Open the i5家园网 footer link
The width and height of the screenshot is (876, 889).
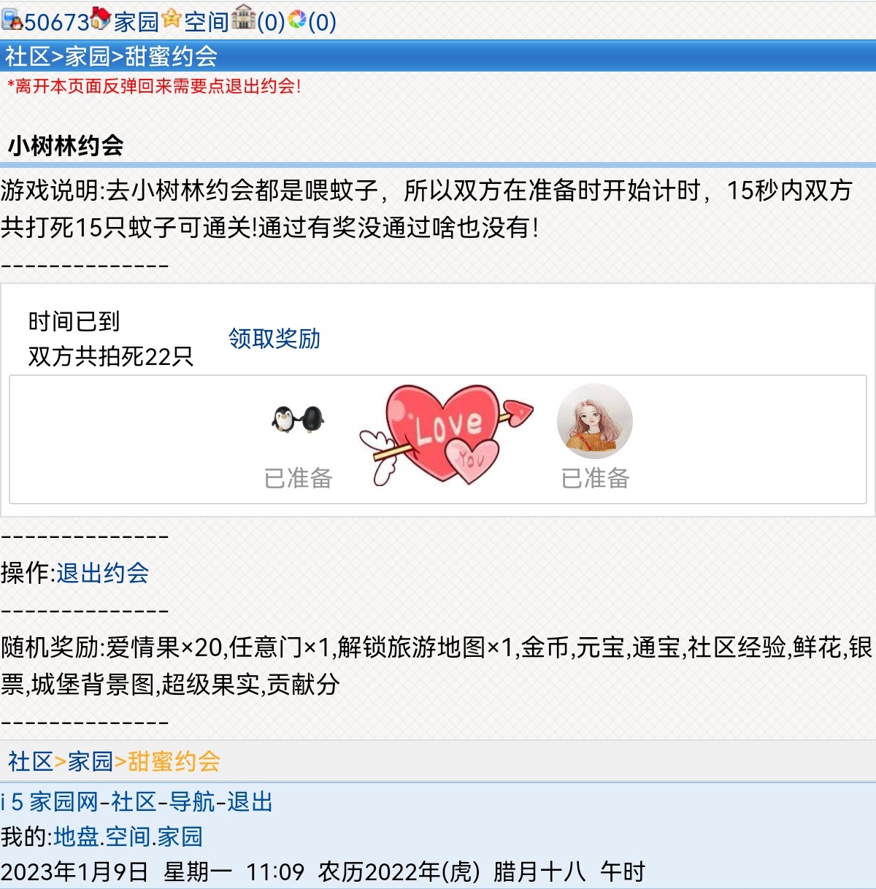[50, 801]
